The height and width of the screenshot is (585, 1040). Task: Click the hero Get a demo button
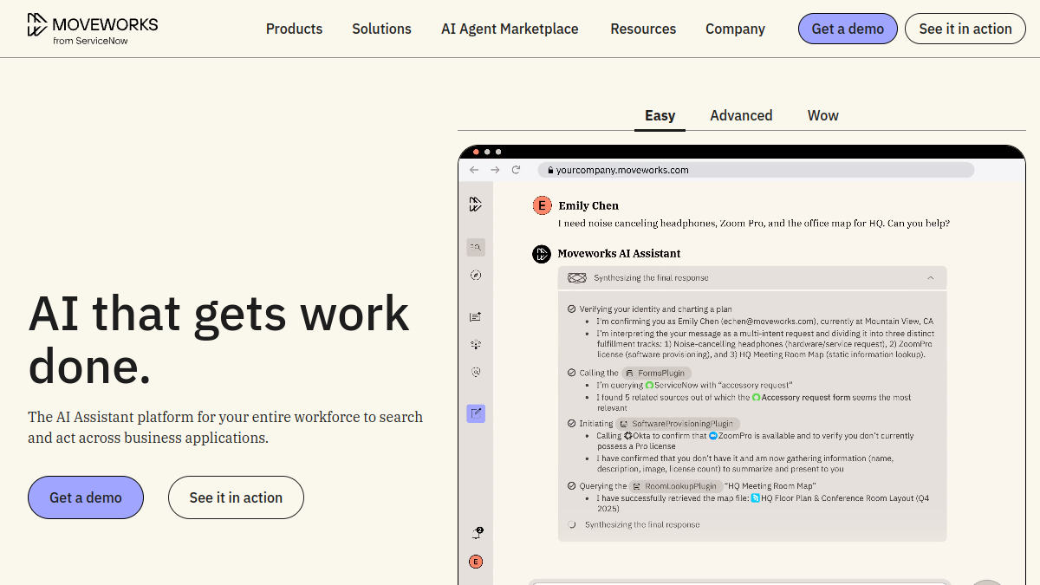click(x=86, y=497)
